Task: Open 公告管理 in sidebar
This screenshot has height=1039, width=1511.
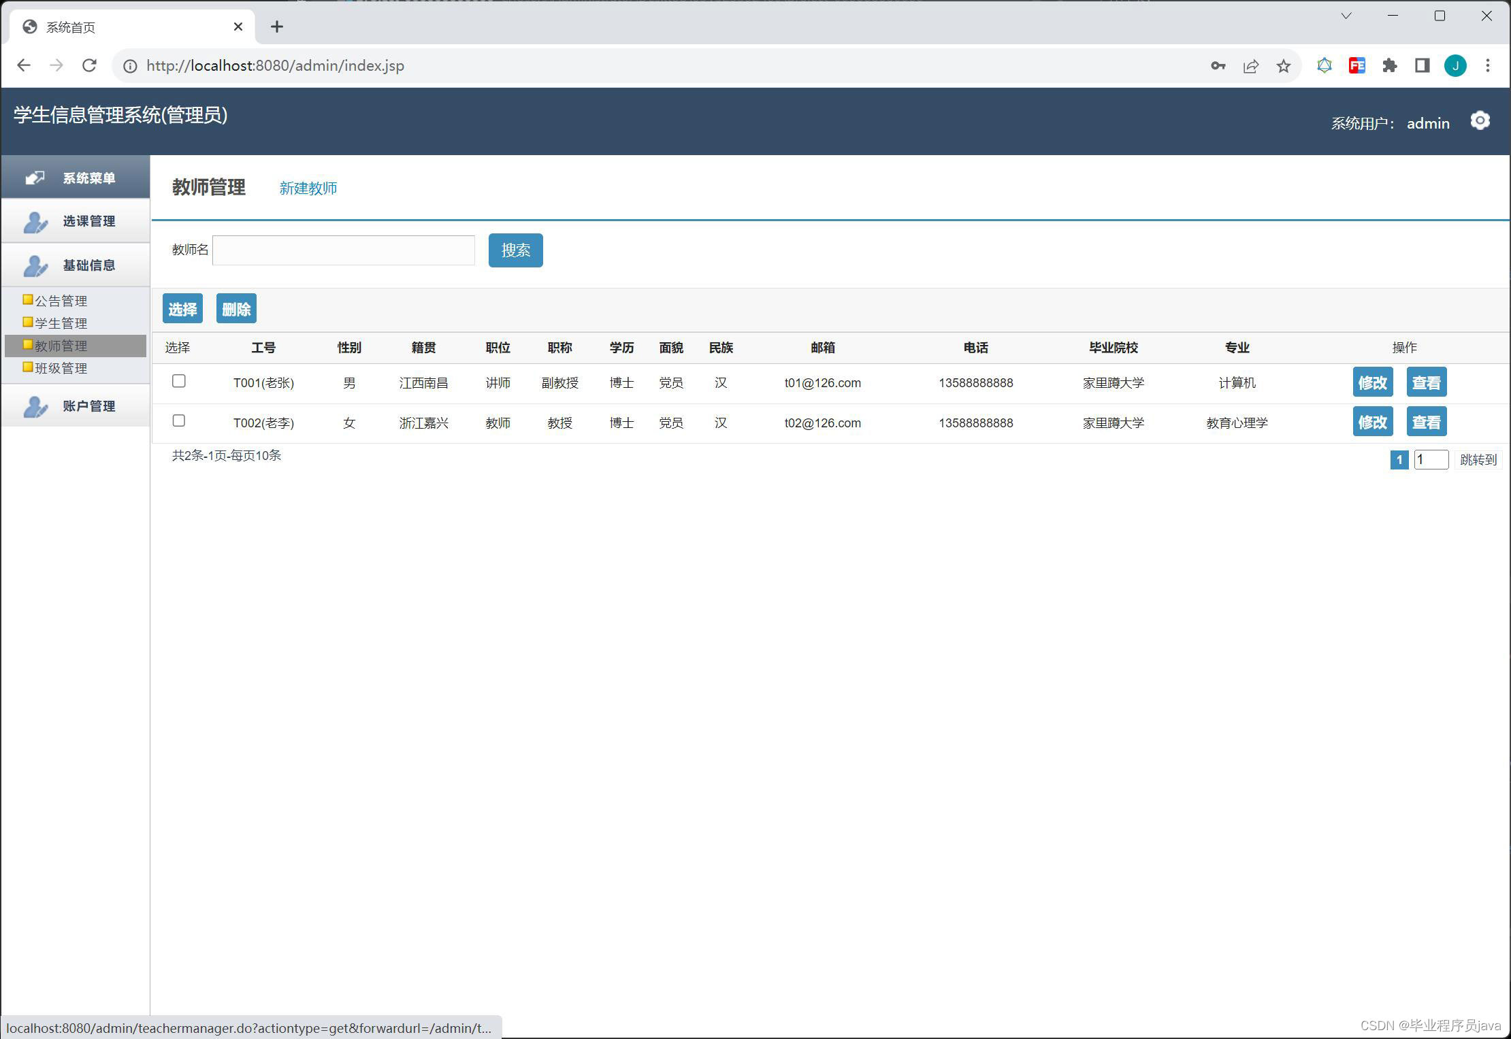Action: (61, 301)
